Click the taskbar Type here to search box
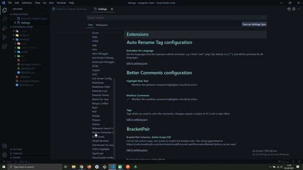The height and width of the screenshot is (170, 303). click(x=35, y=167)
